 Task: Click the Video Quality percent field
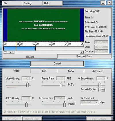coord(26,78)
